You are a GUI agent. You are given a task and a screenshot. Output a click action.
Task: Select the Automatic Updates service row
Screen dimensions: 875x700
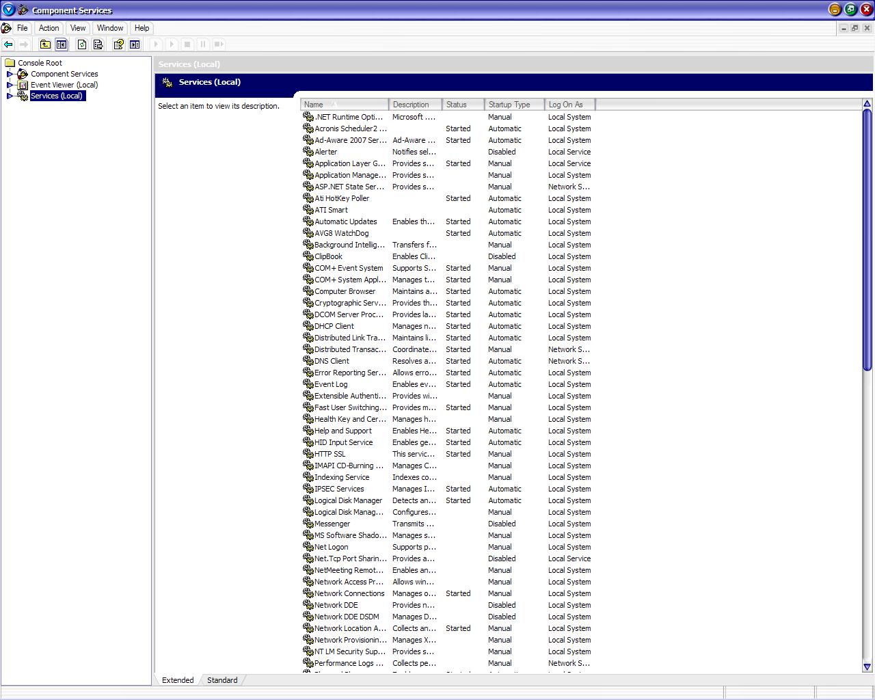click(x=447, y=221)
